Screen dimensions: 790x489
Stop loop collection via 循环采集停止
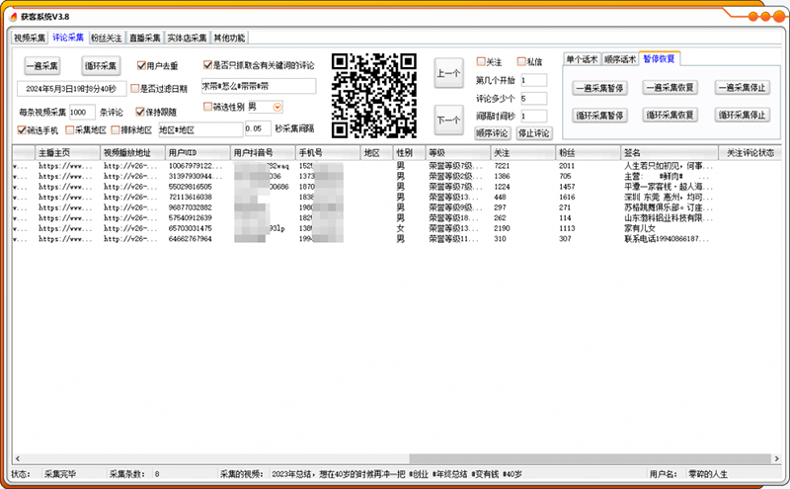[x=743, y=115]
